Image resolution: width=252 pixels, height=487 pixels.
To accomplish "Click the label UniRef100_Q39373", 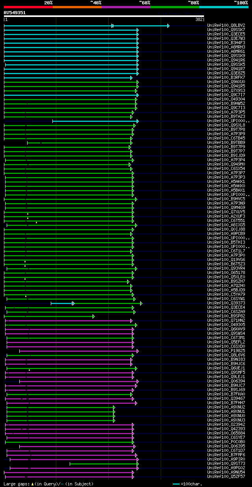I will coord(226,303).
